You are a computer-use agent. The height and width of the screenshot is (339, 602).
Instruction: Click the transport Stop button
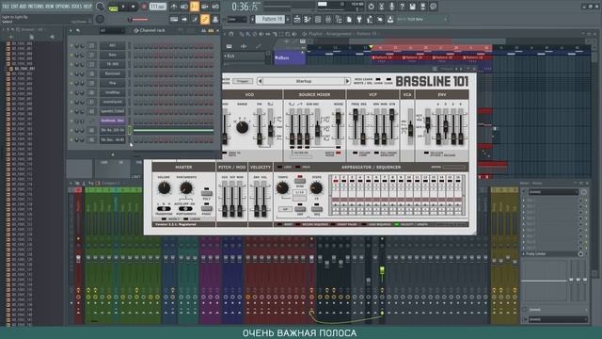134,7
